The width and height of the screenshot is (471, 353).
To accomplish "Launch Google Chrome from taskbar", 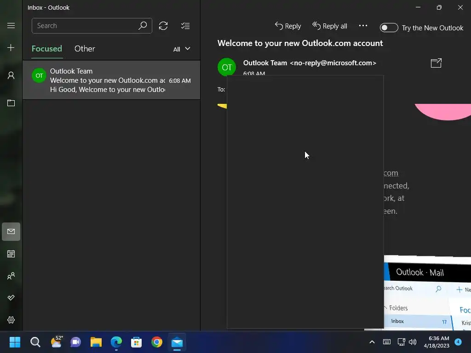I will [157, 342].
